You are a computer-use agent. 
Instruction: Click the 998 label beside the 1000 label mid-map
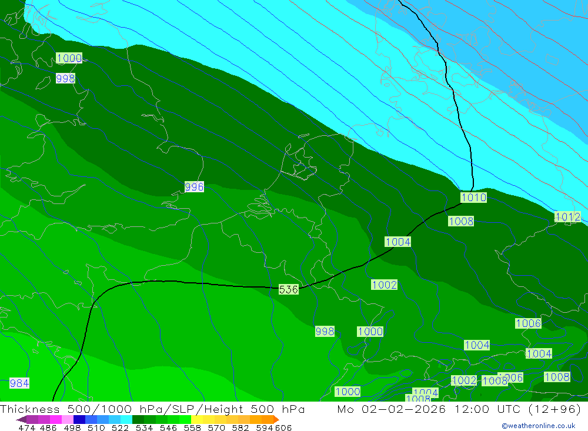pyautogui.click(x=325, y=331)
